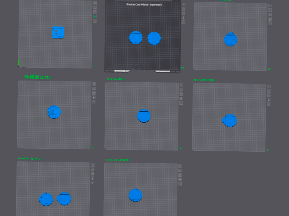Remove plate 01 with its X icon

pos(95,3)
